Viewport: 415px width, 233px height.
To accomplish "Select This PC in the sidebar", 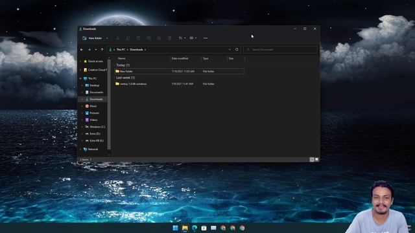I will click(x=90, y=78).
